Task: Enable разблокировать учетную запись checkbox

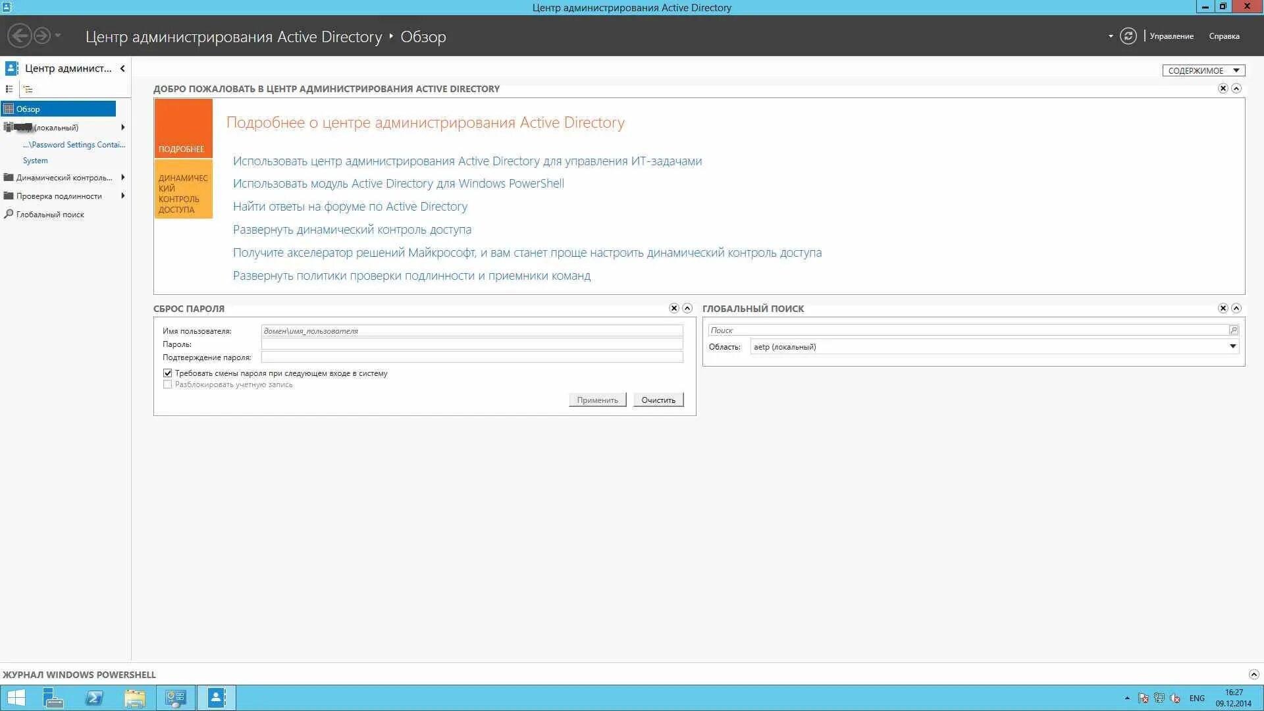Action: 168,384
